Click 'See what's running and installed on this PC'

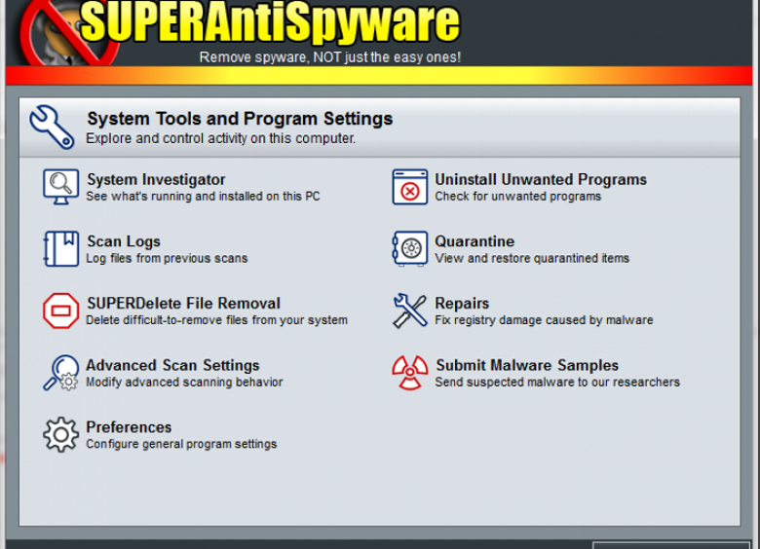pyautogui.click(x=203, y=197)
